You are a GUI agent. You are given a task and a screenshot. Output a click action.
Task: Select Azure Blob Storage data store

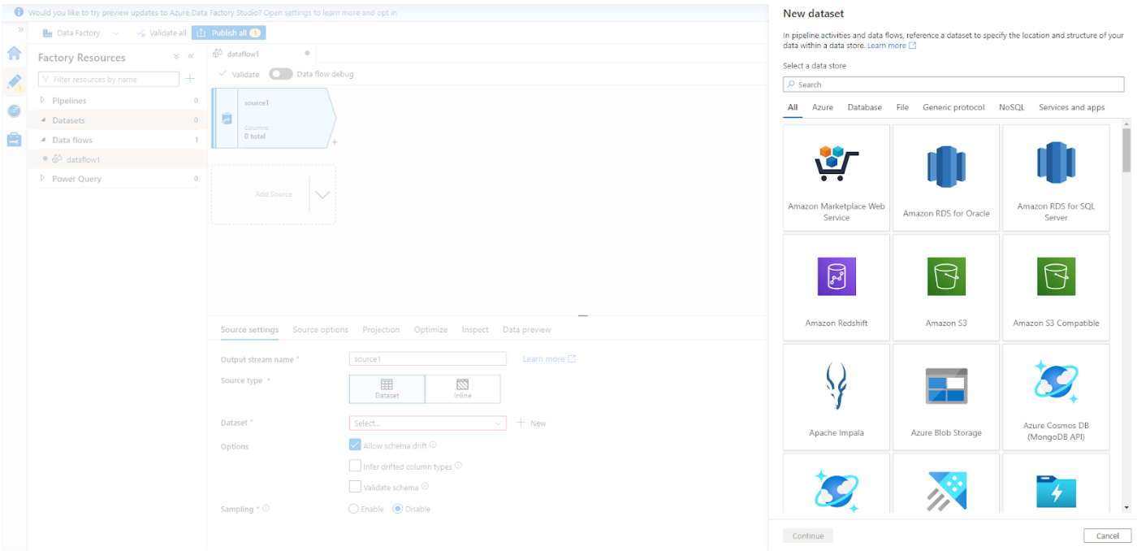coord(946,397)
